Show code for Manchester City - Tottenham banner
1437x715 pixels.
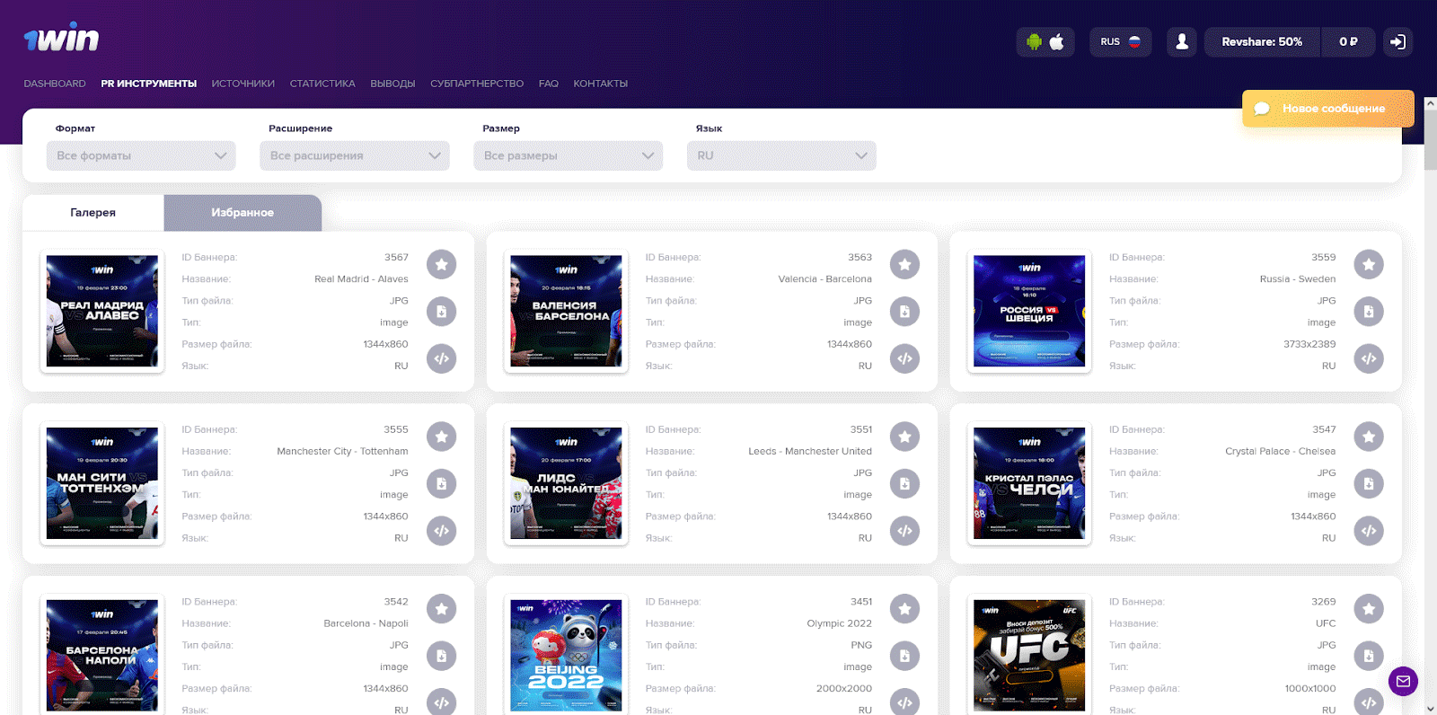point(441,531)
